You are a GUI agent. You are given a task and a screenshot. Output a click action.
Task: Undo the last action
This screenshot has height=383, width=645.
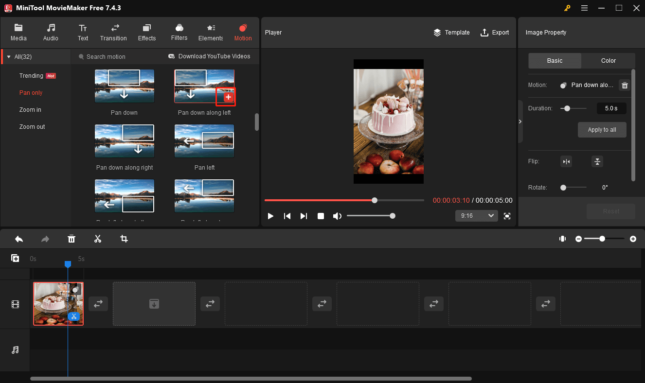point(19,239)
